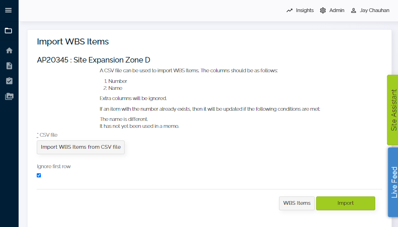Viewport: 398px width, 227px height.
Task: Uncheck the Ignore first row checkbox
Action: pyautogui.click(x=39, y=176)
